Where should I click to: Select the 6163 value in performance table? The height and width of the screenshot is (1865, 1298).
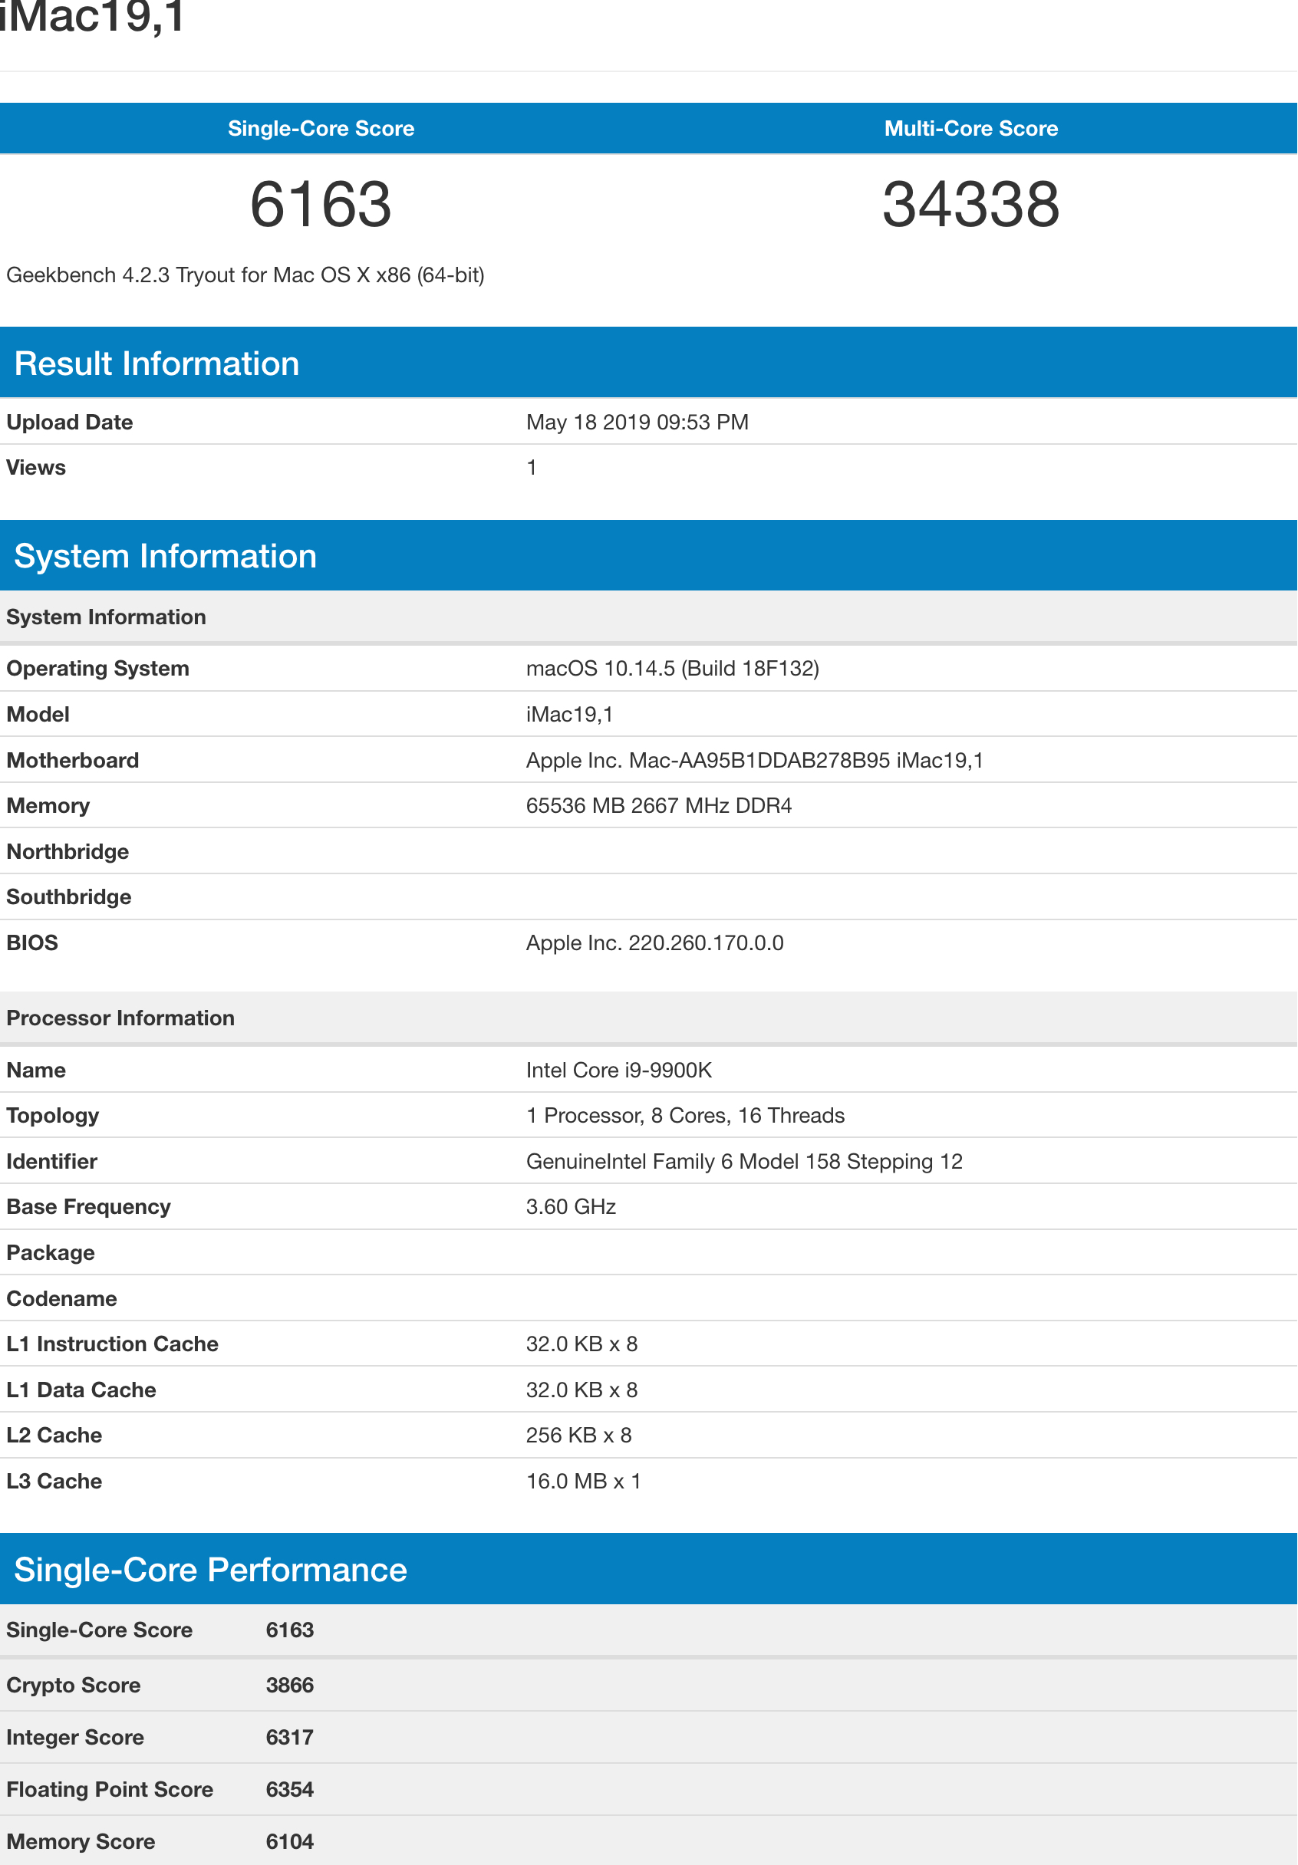click(x=290, y=1630)
